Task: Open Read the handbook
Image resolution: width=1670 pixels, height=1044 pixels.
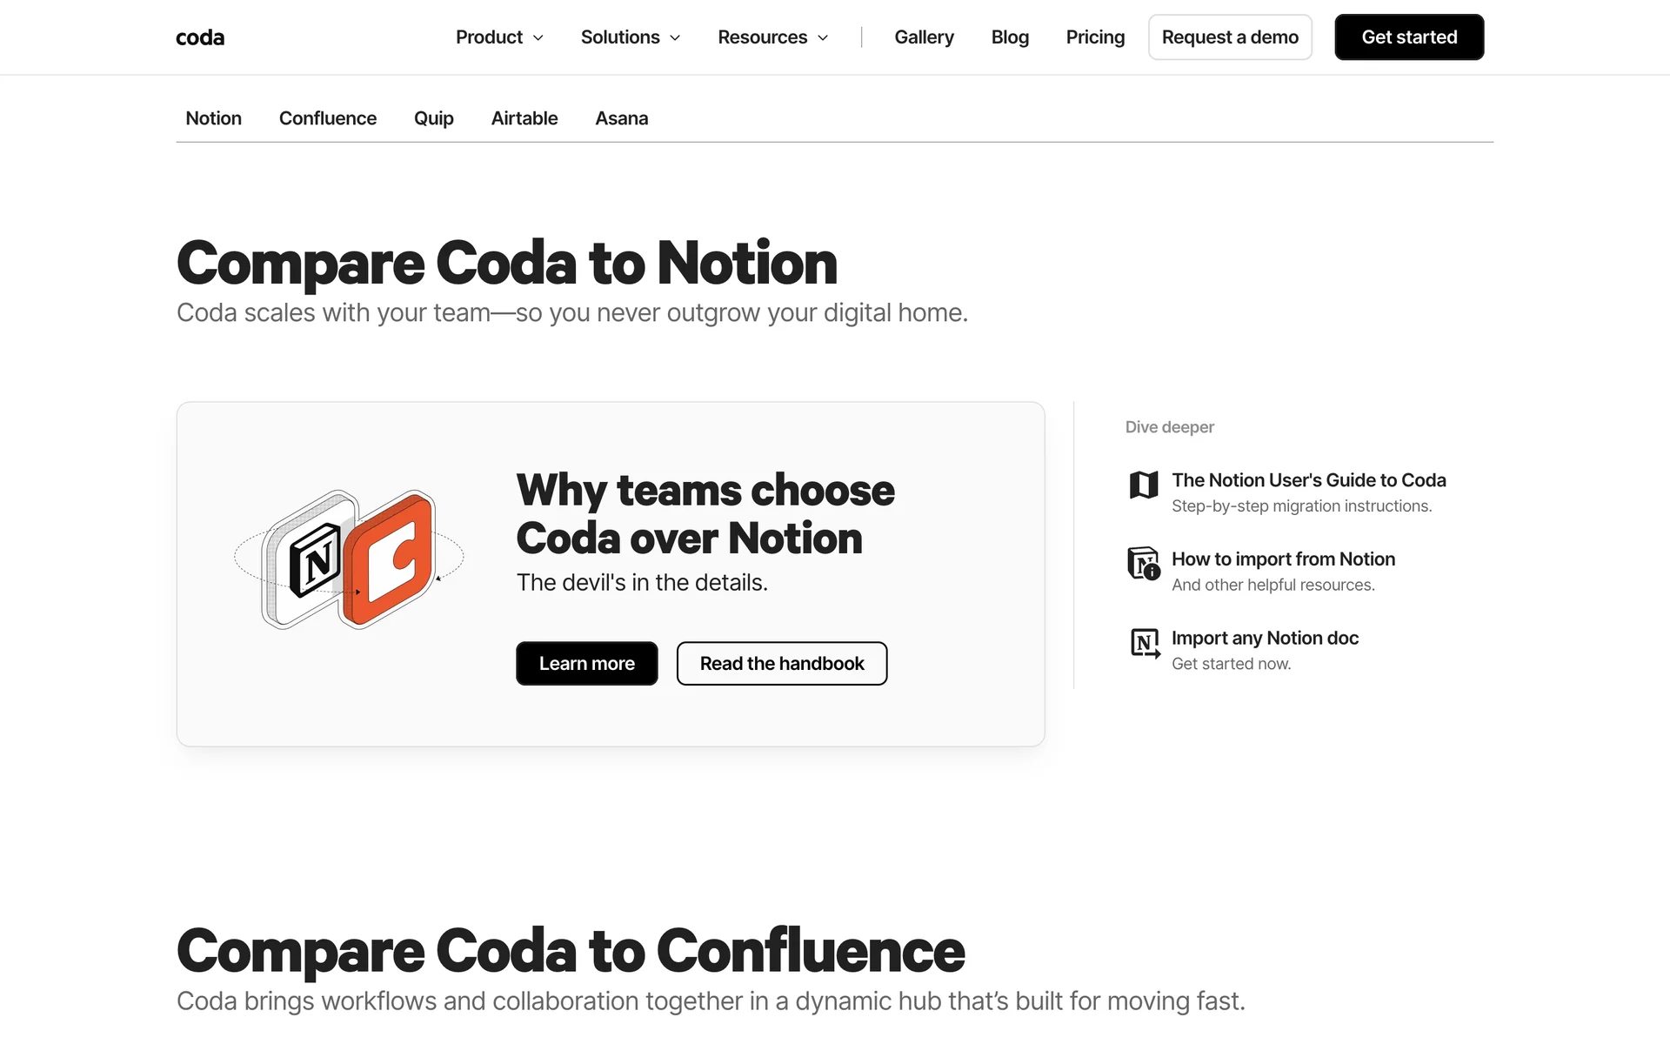Action: (781, 664)
